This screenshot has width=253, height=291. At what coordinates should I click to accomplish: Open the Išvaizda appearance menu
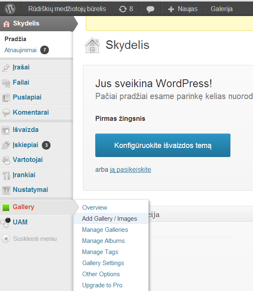click(x=25, y=130)
